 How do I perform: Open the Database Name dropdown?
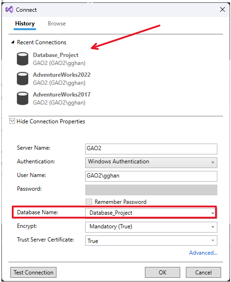(151, 213)
